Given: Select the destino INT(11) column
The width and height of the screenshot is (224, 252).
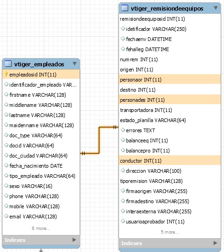Looking at the screenshot, I should coord(170,90).
